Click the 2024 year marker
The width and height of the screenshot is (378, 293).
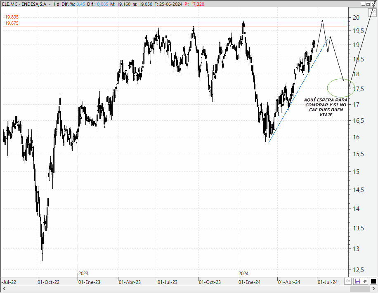click(243, 274)
